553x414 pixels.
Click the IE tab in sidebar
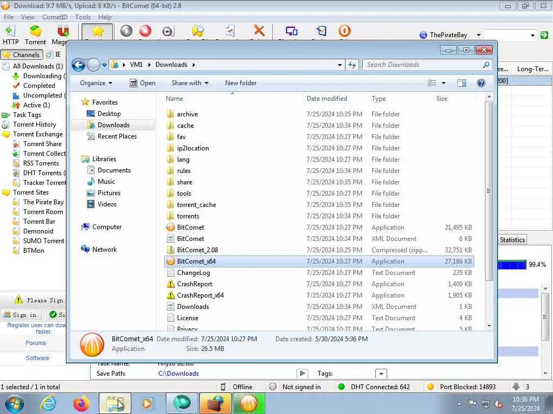[x=54, y=54]
